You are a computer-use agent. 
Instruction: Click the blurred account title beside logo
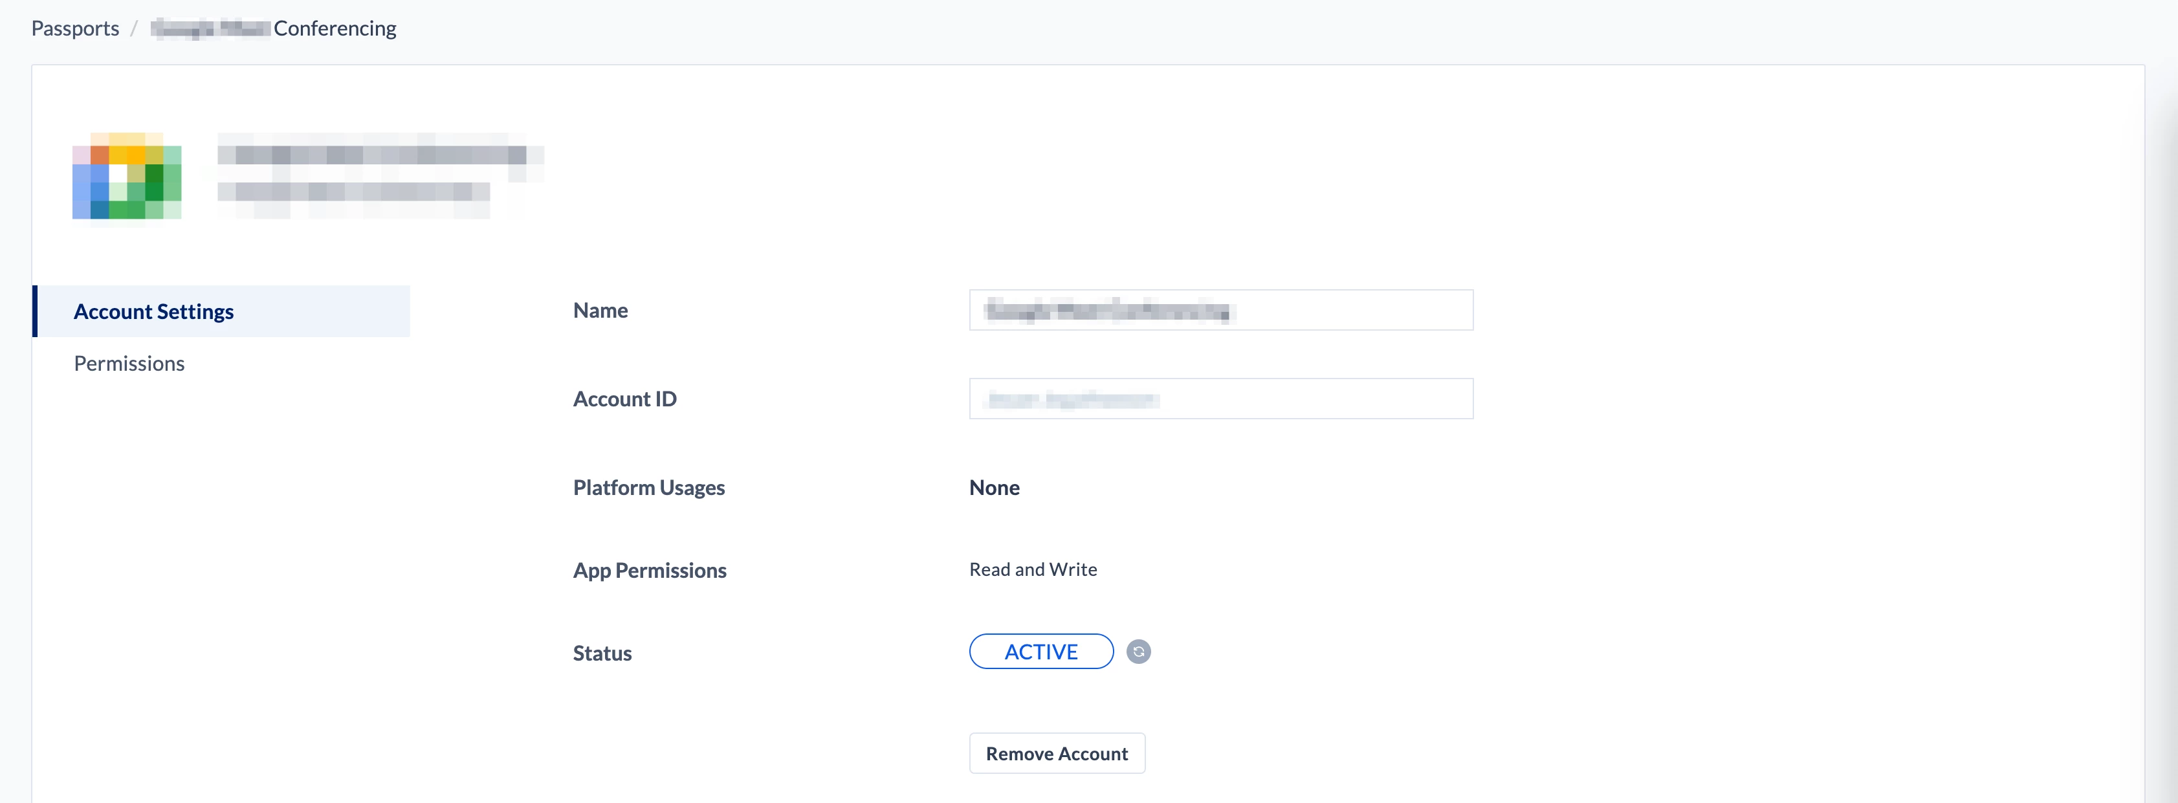tap(372, 155)
